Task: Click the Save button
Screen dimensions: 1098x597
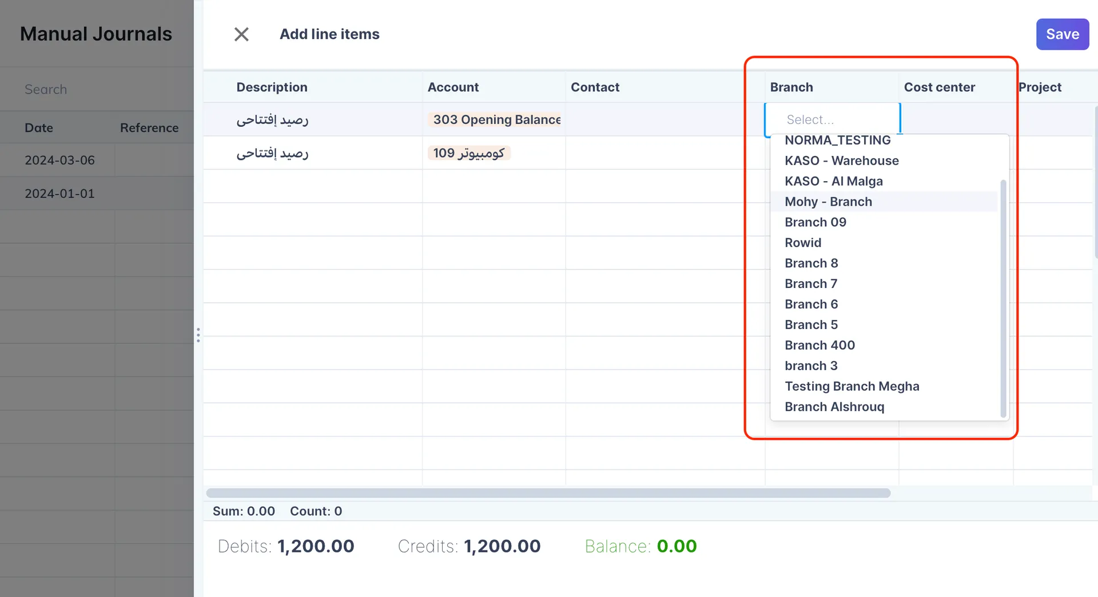Action: 1062,34
